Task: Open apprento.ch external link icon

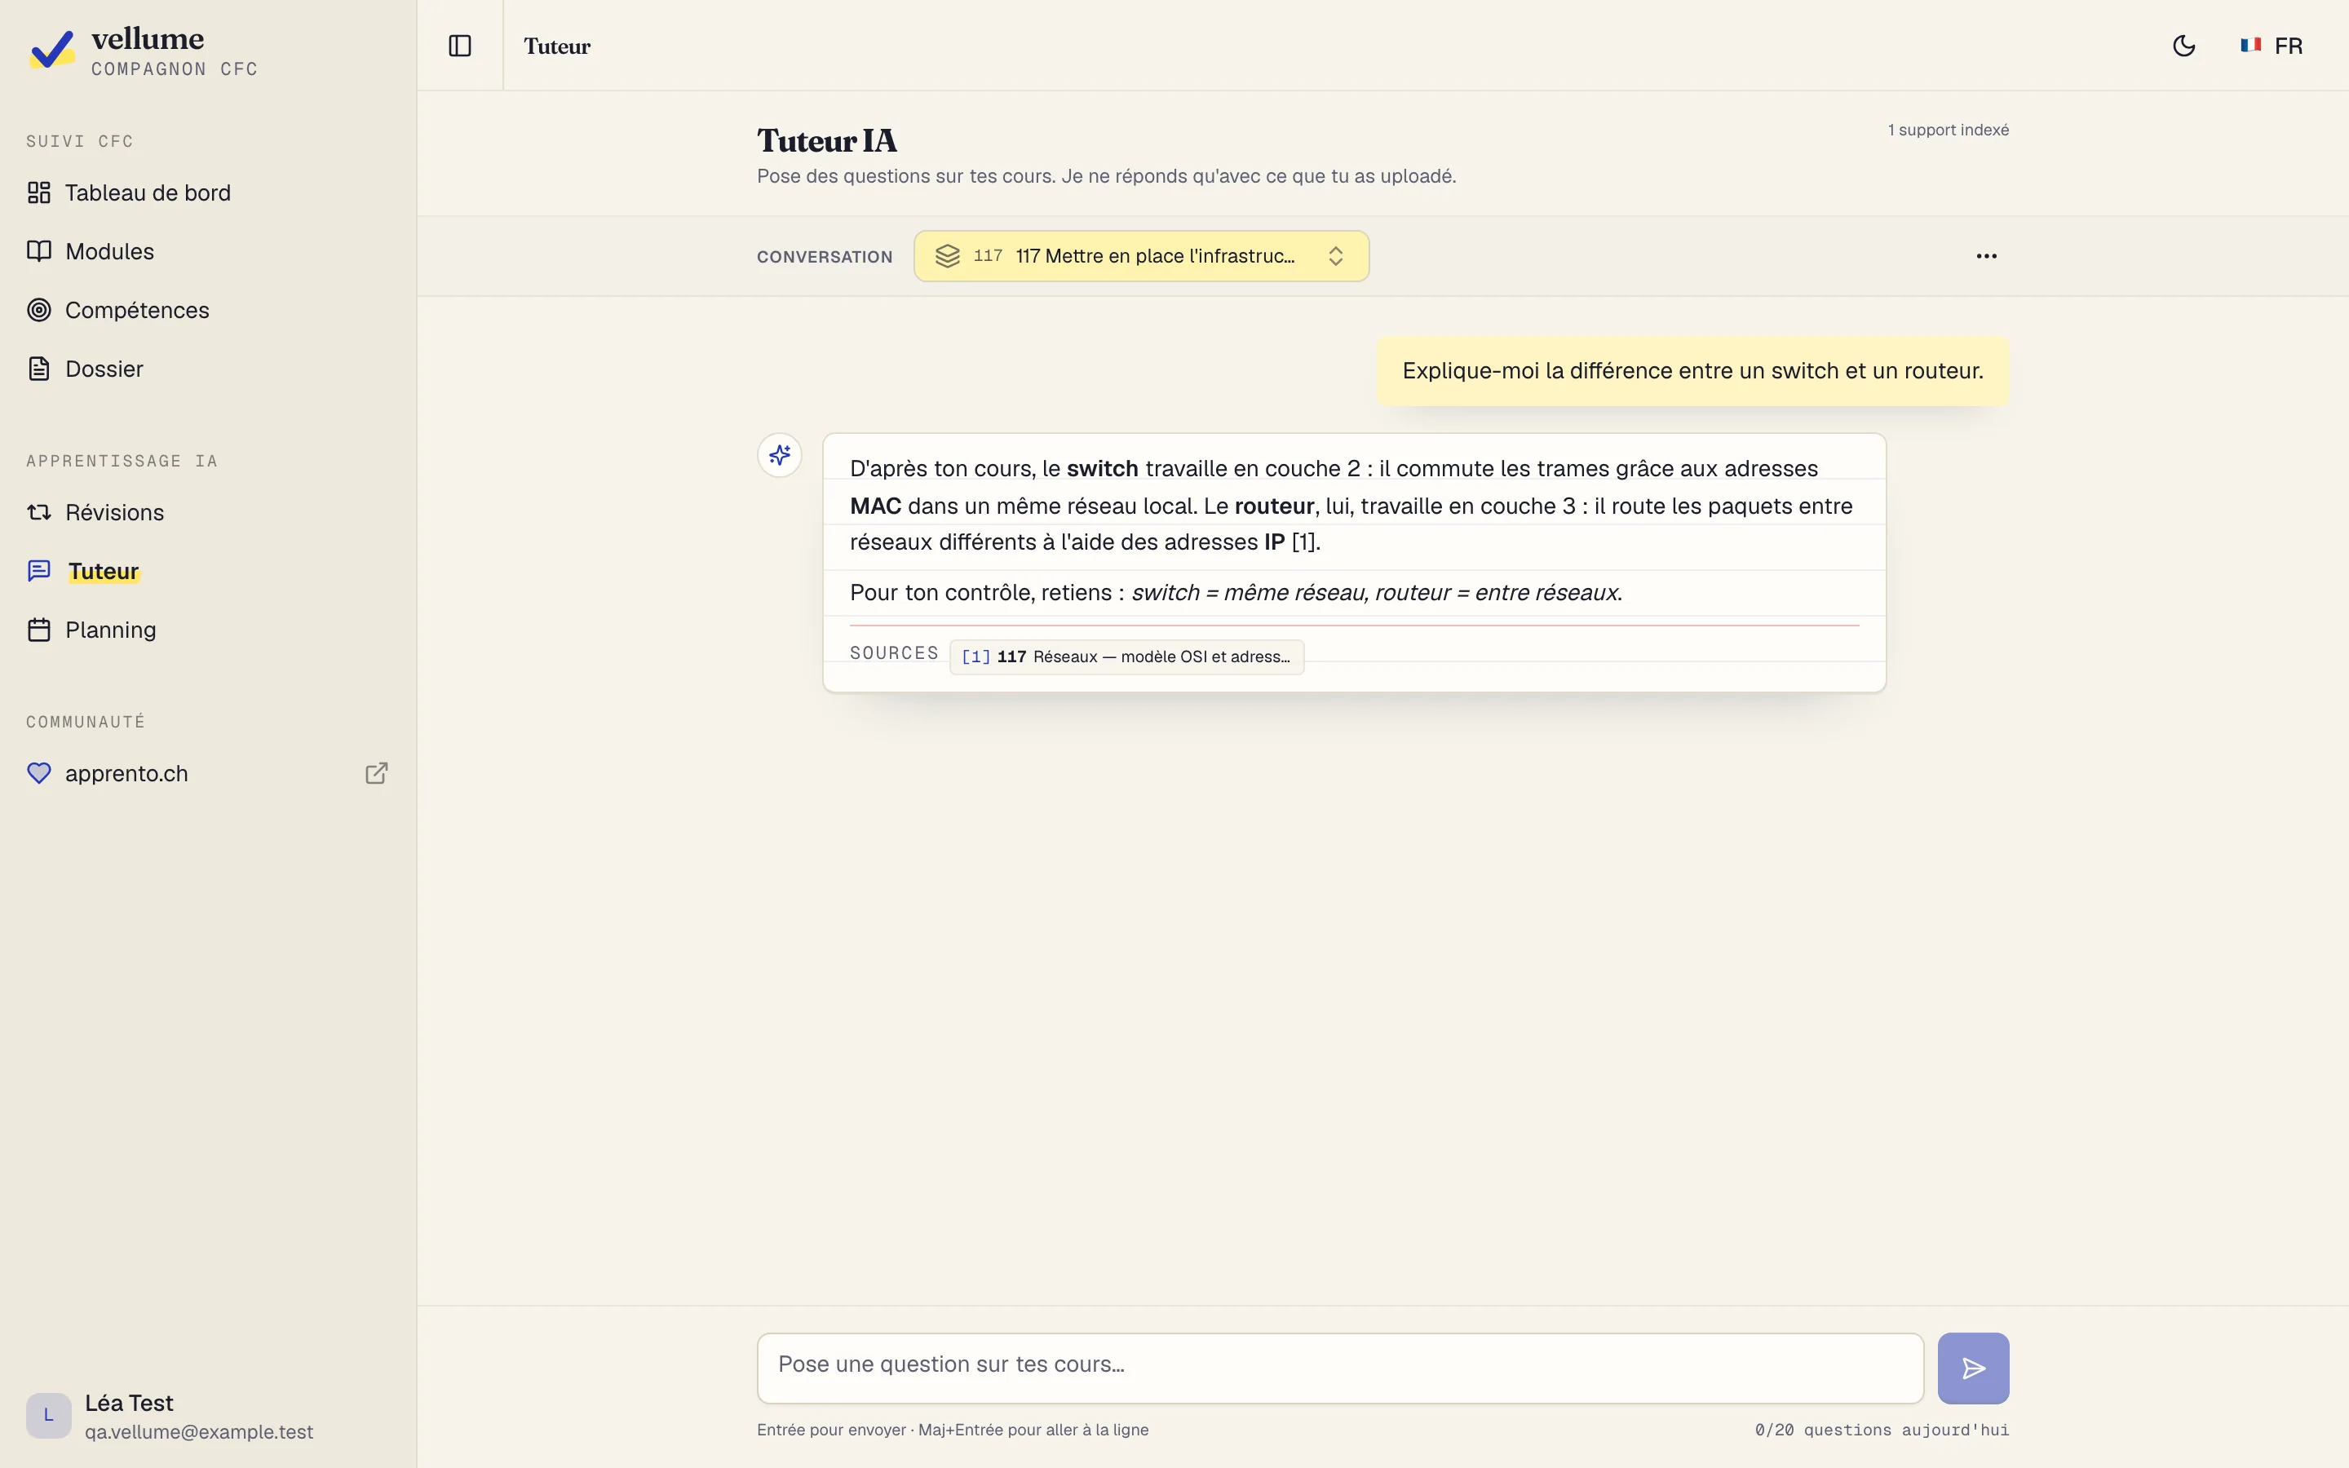Action: (x=377, y=774)
